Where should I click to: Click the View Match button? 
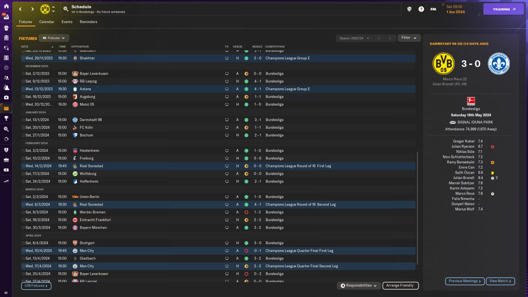click(x=500, y=281)
